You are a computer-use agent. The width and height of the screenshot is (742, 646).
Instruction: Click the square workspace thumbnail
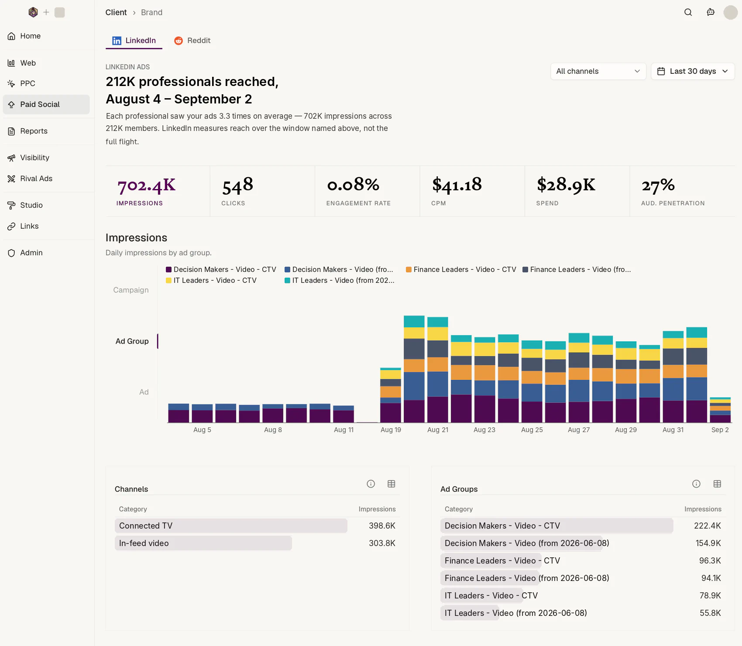(60, 12)
